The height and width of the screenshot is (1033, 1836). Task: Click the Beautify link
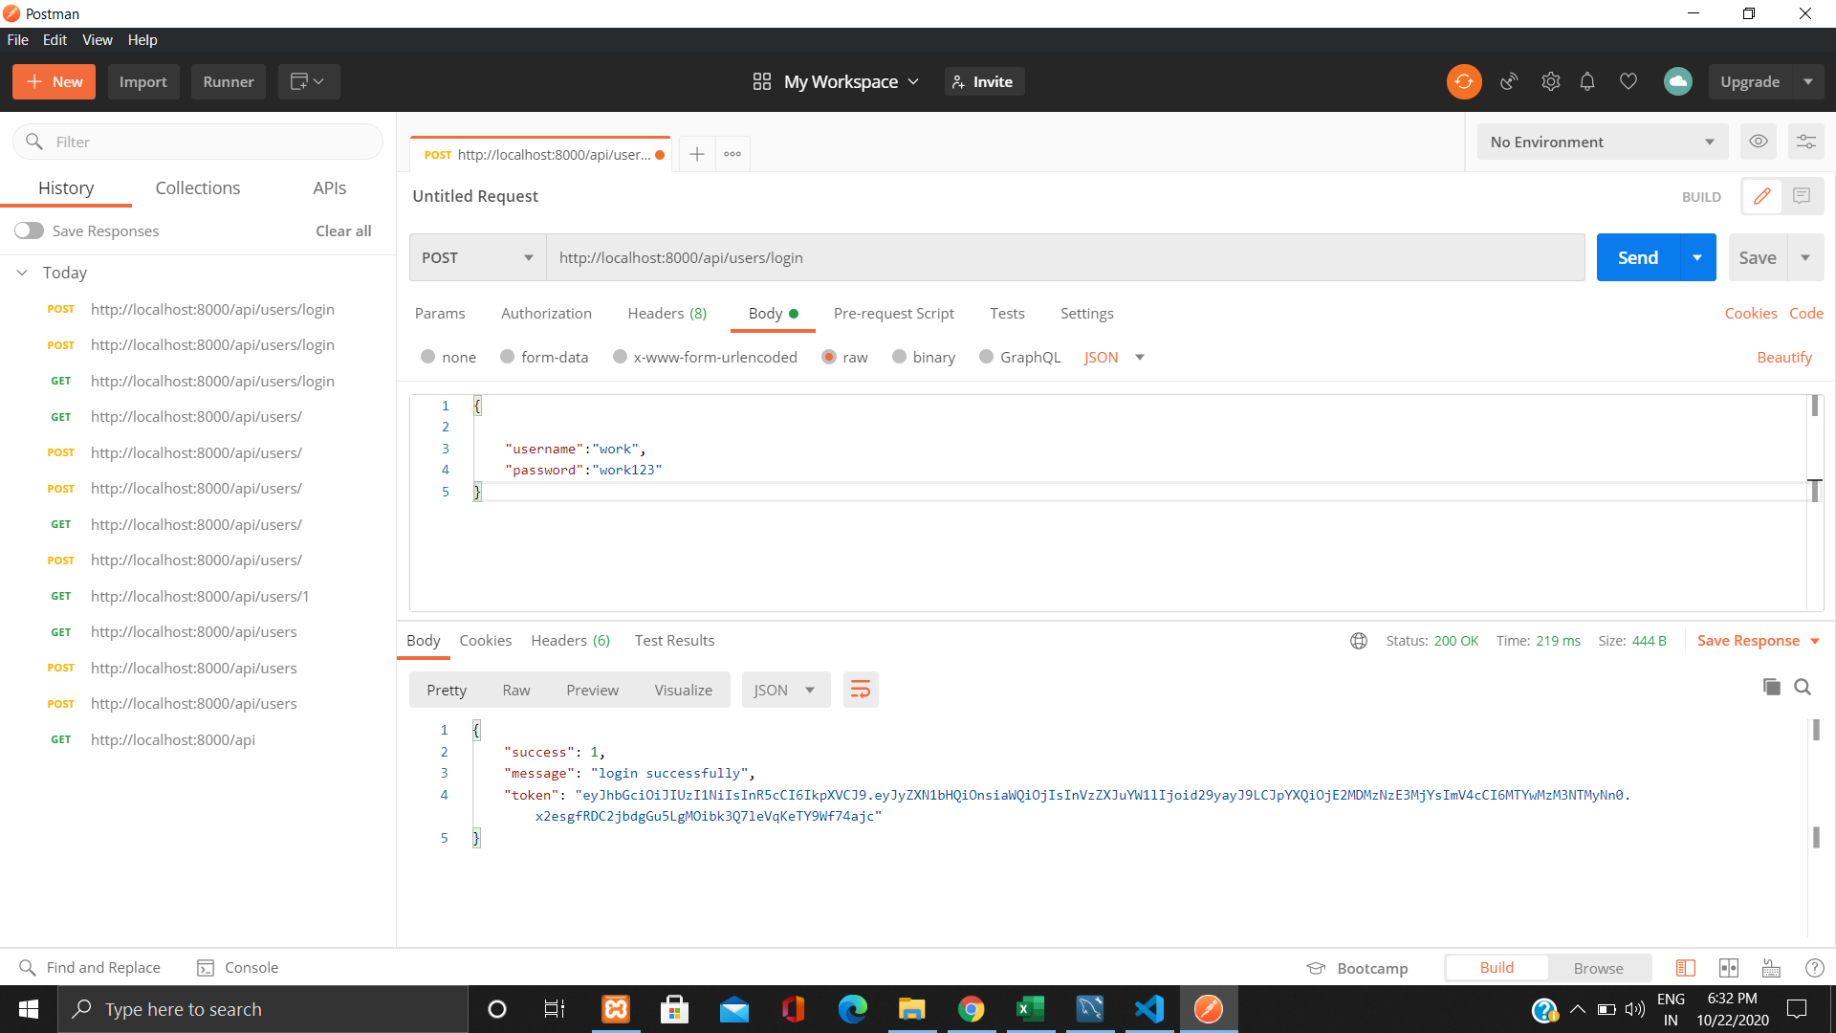1783,357
